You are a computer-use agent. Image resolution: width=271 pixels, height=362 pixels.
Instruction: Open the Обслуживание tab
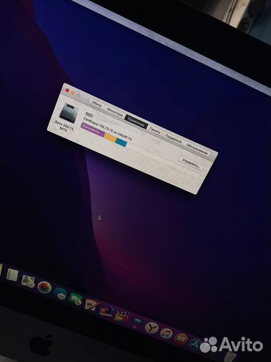point(197,149)
